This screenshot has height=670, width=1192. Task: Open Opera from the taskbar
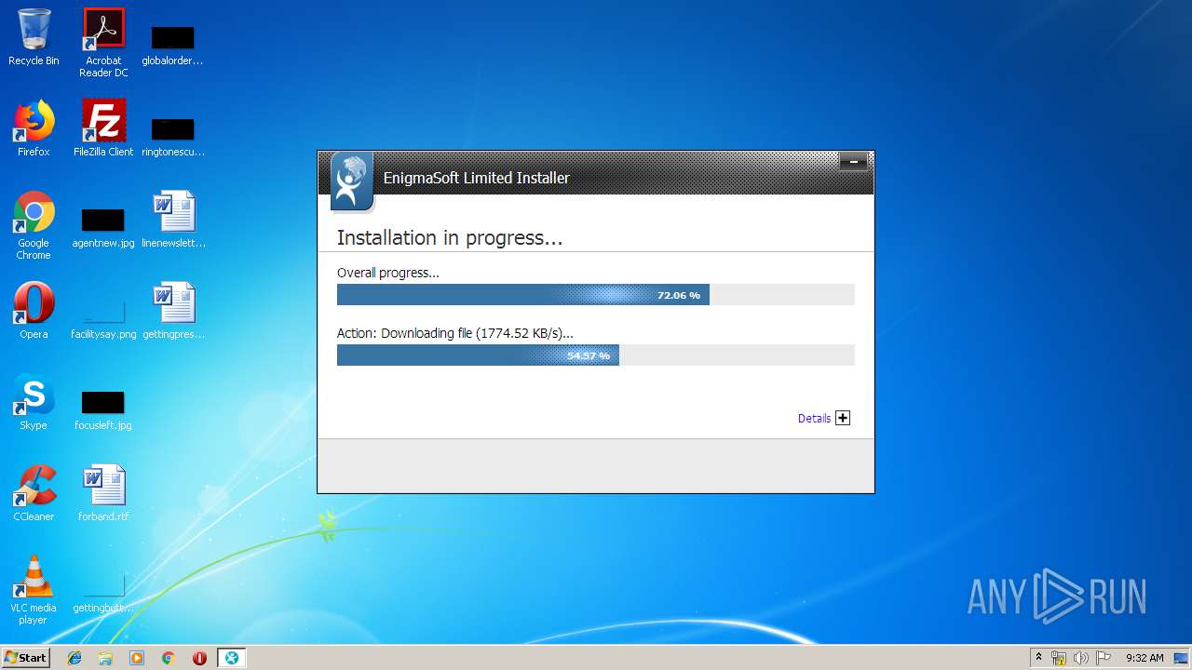coord(199,658)
